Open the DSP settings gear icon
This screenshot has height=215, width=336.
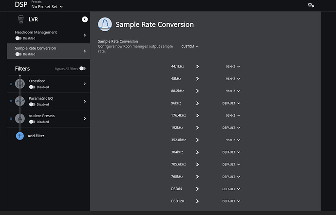pyautogui.click(x=311, y=5)
